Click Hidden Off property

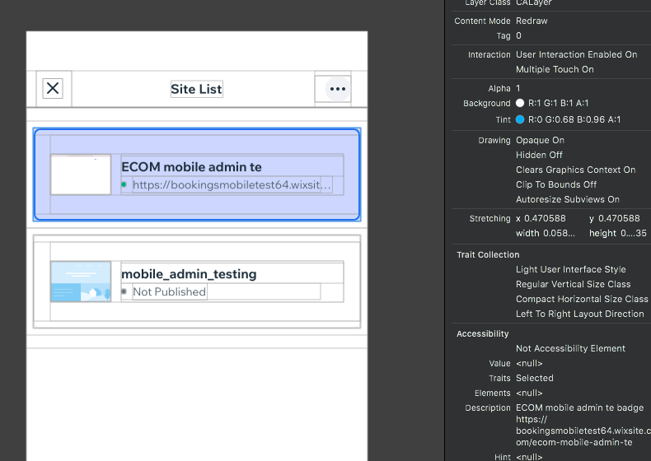[x=539, y=155]
